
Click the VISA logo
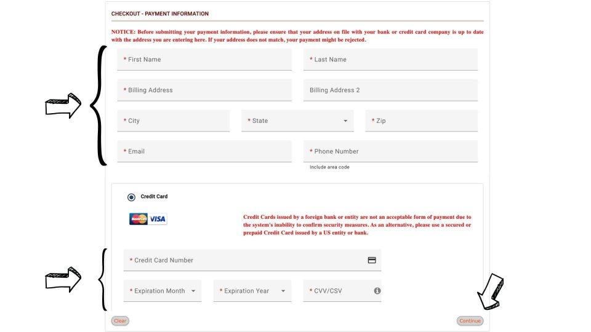[158, 219]
